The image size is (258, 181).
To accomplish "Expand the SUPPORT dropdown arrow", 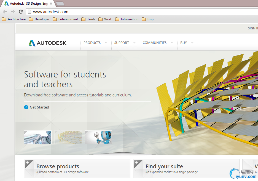I will click(135, 43).
